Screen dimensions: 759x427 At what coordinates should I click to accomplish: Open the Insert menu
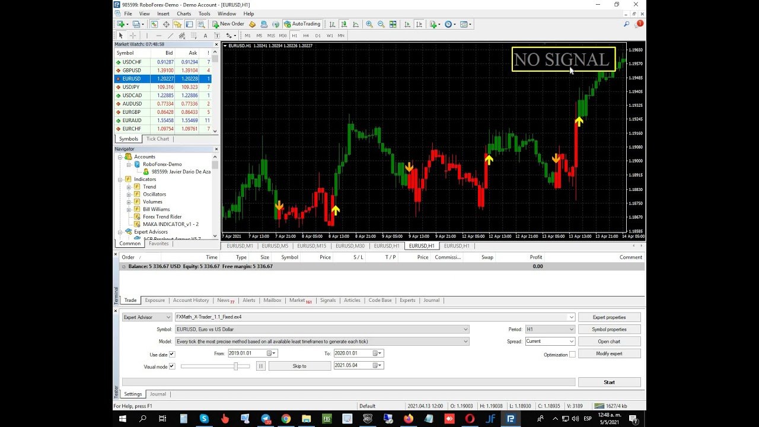[x=163, y=14]
